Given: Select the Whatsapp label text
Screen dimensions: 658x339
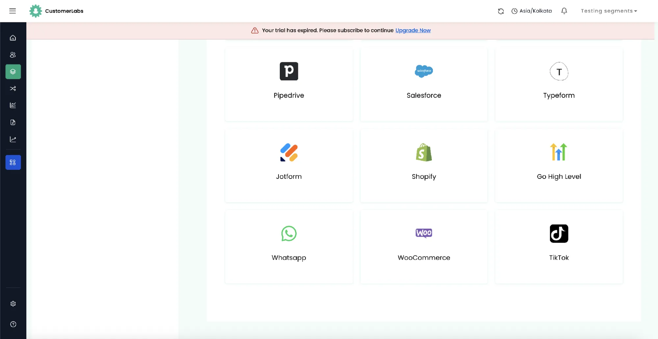Looking at the screenshot, I should 289,258.
